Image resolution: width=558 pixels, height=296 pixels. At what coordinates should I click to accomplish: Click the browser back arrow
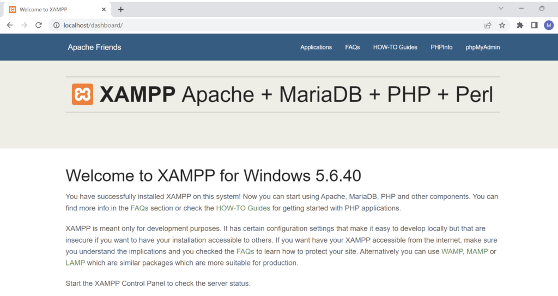tap(10, 25)
